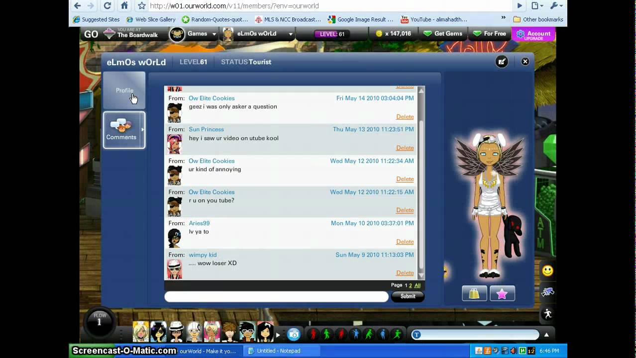
Task: Open the Web Slice Gallery bookmark
Action: coord(151,19)
